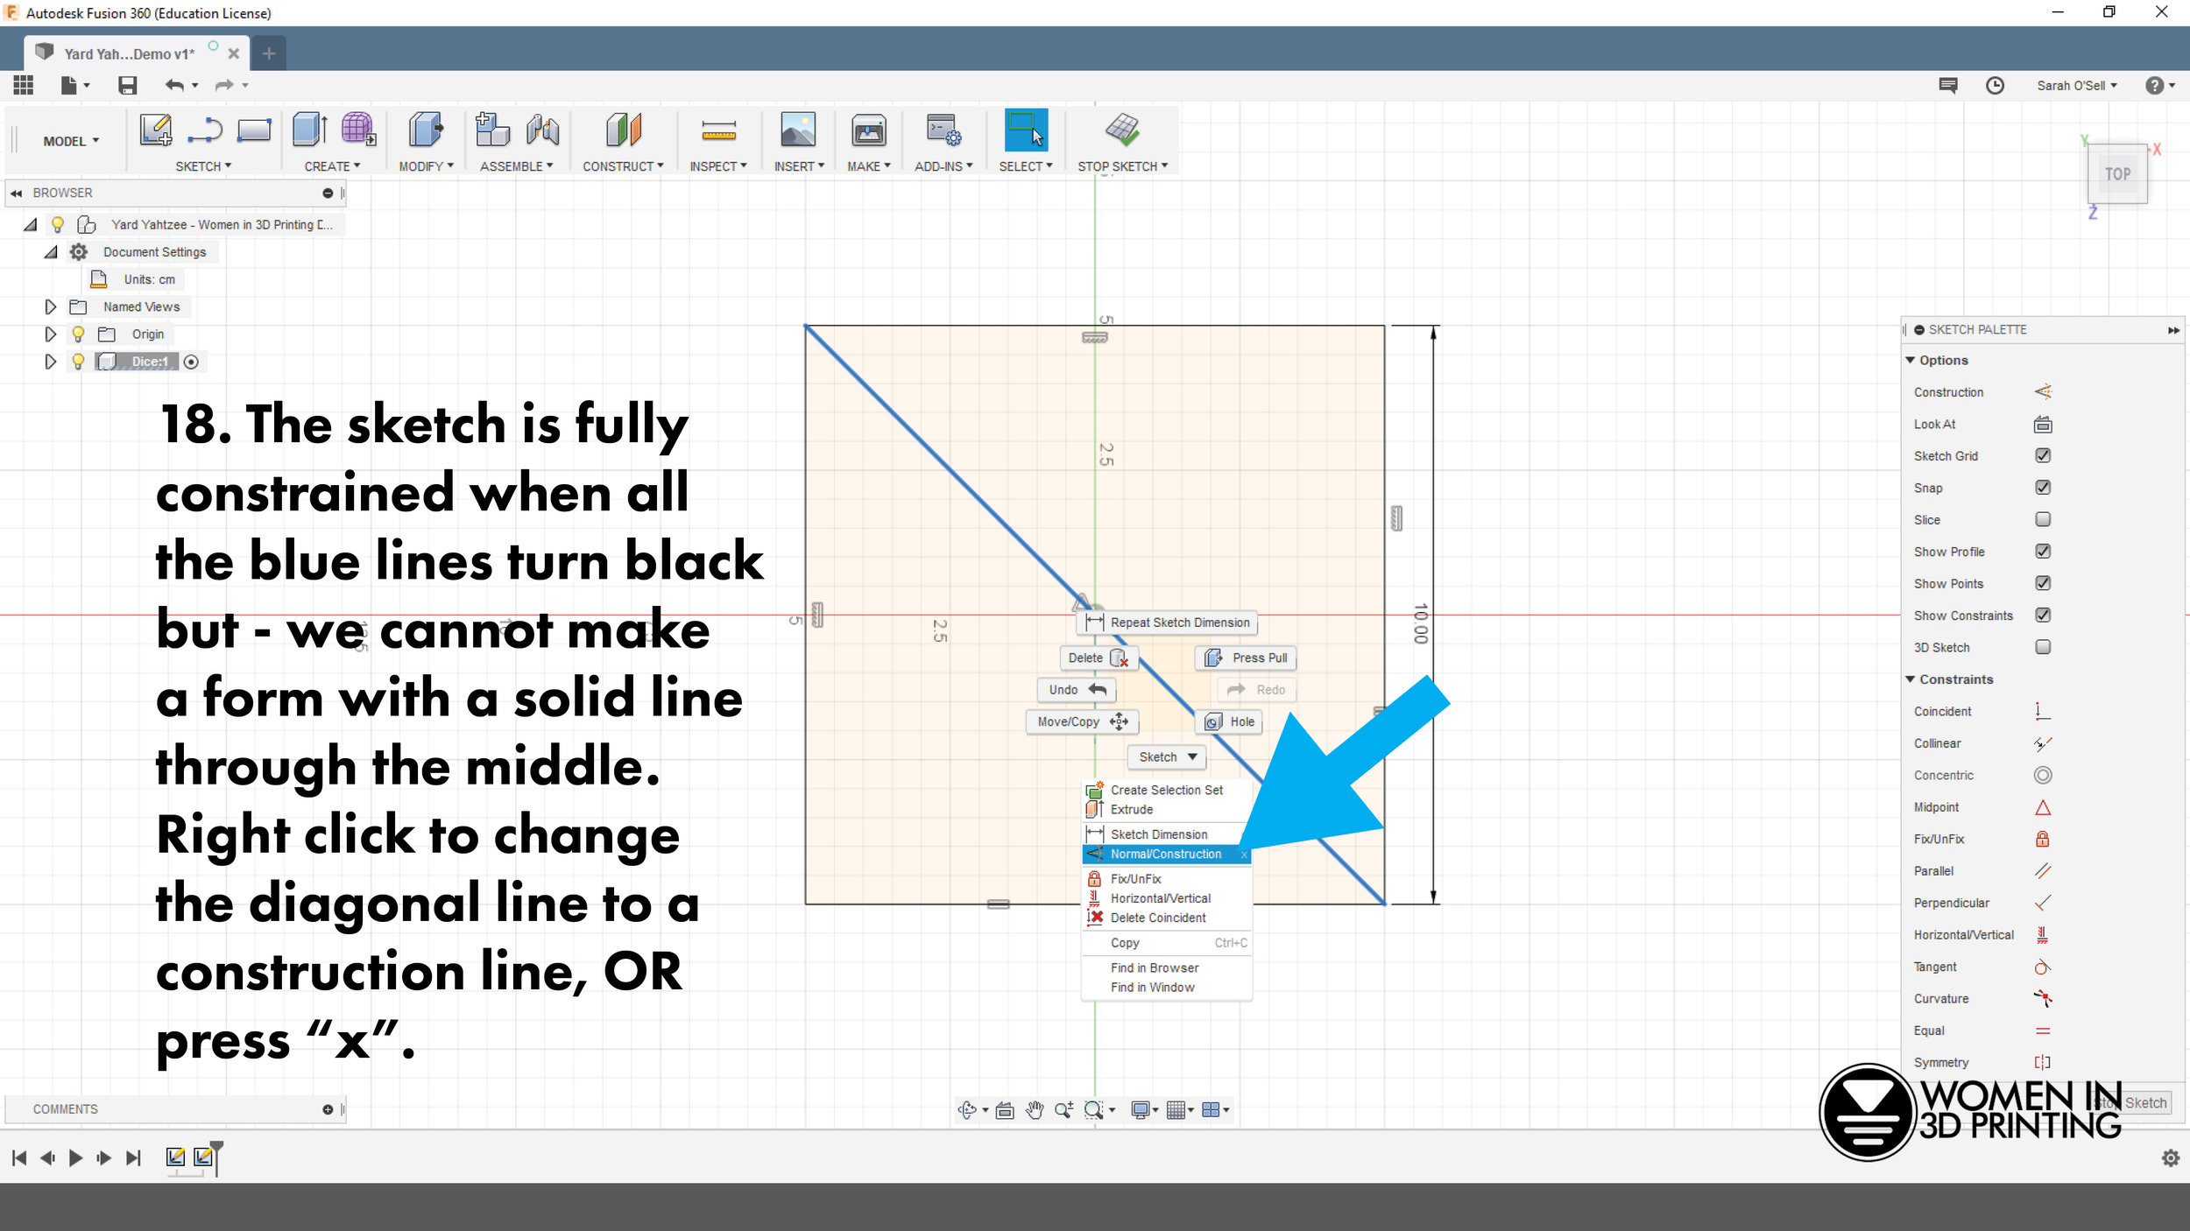Click the Delete marking menu button
The width and height of the screenshot is (2190, 1231).
click(x=1099, y=658)
